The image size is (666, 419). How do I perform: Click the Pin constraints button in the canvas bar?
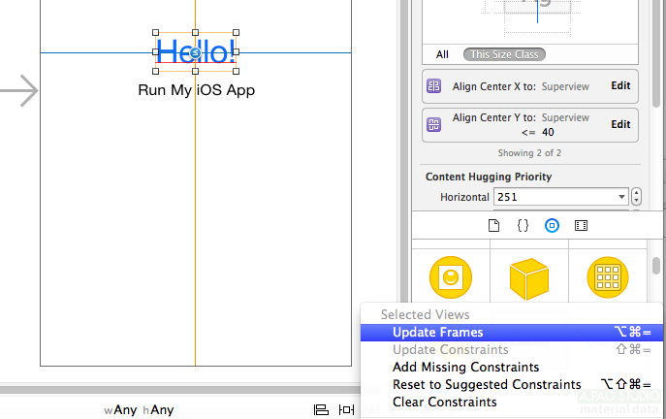pyautogui.click(x=346, y=410)
